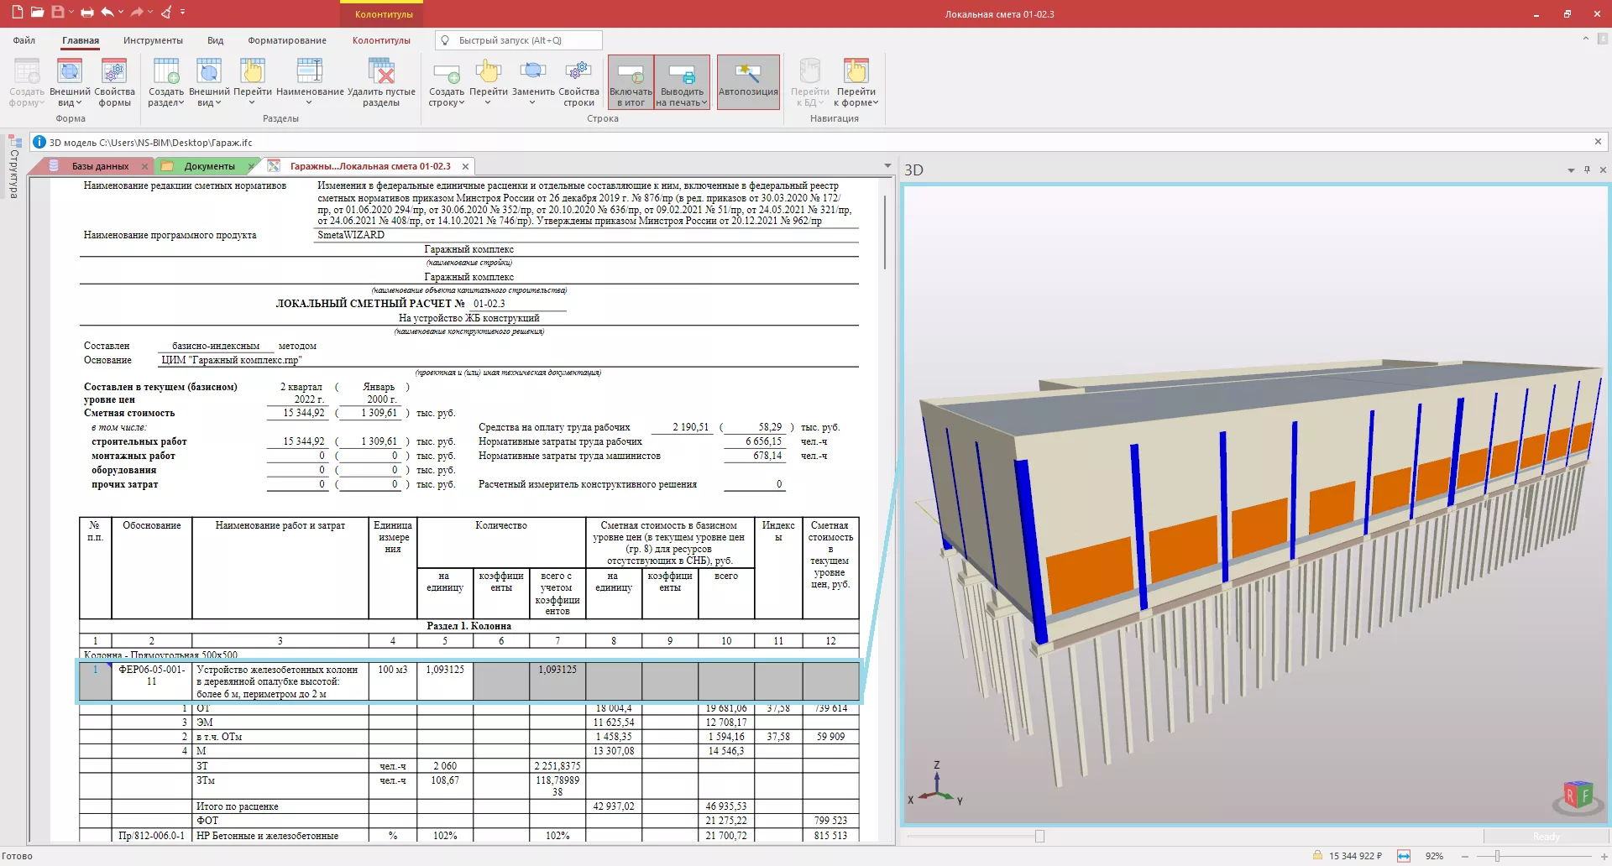Toggle Автопозиция mode
1612x866 pixels.
[x=748, y=82]
